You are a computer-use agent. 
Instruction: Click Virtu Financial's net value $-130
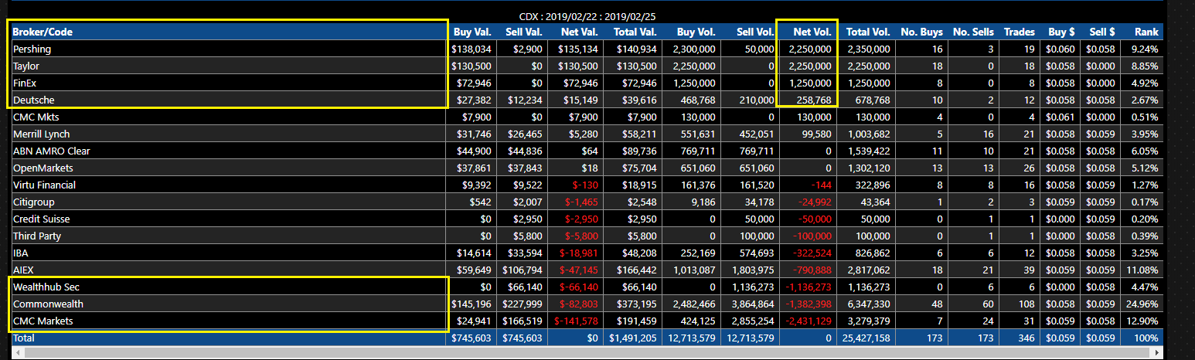[x=584, y=185]
